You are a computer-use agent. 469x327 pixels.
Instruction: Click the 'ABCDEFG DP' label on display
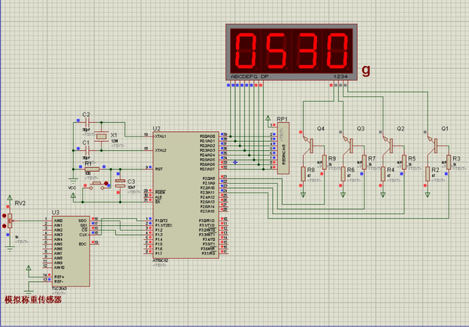click(x=250, y=76)
